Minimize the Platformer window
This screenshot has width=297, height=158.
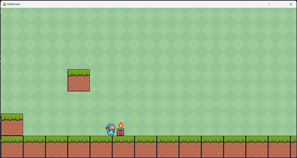(x=269, y=4)
